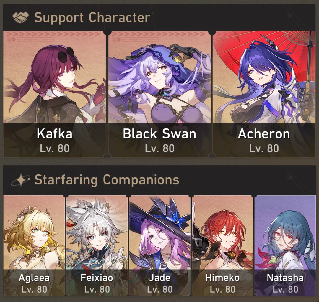The height and width of the screenshot is (302, 319).
Task: Select Natasha companion card
Action: (285, 246)
